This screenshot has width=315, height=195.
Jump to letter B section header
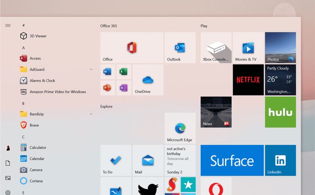[x=23, y=104]
